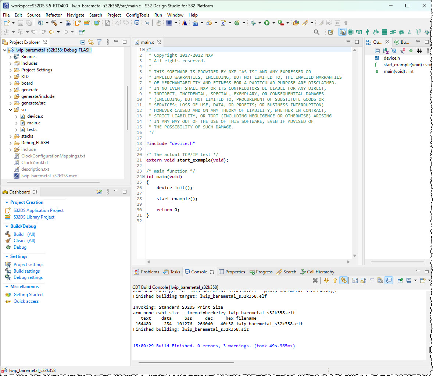
Task: Collapse the src folder in Project Explorer
Action: pos(10,110)
